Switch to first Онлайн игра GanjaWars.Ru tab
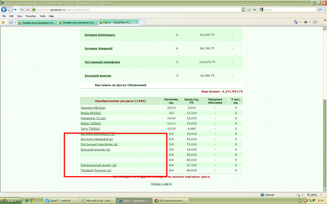 37,23
